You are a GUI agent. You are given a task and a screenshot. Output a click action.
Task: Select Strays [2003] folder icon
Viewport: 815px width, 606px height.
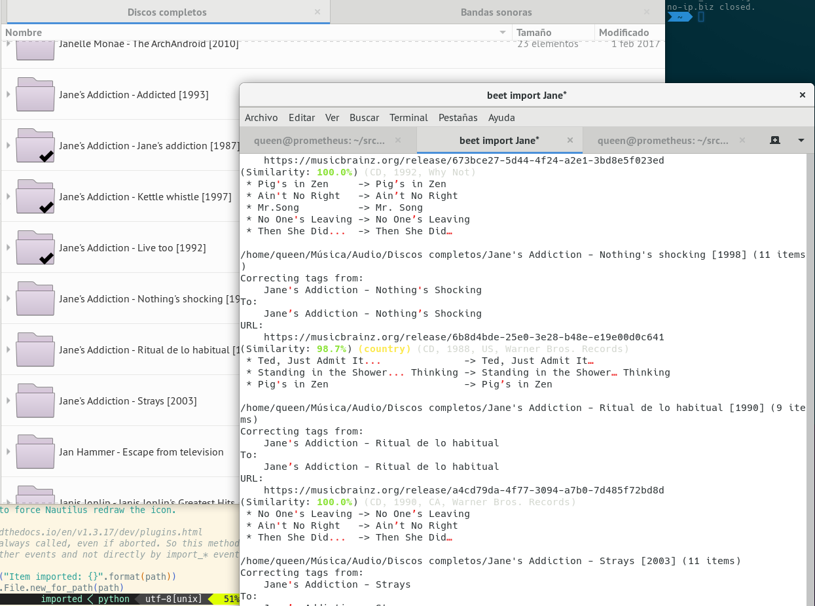pyautogui.click(x=35, y=401)
